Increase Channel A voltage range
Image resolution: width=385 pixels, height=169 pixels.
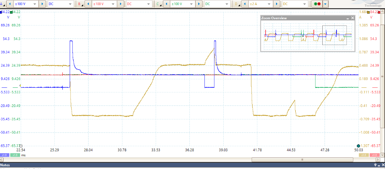[x=42, y=4]
